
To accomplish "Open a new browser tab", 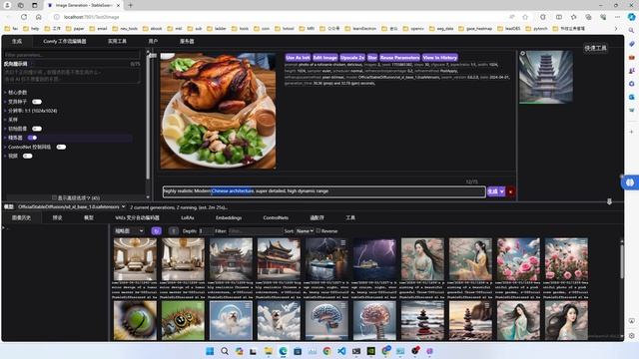I will (131, 5).
